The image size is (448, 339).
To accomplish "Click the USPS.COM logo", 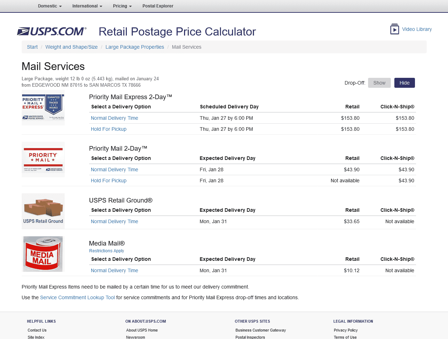I will coord(52,32).
